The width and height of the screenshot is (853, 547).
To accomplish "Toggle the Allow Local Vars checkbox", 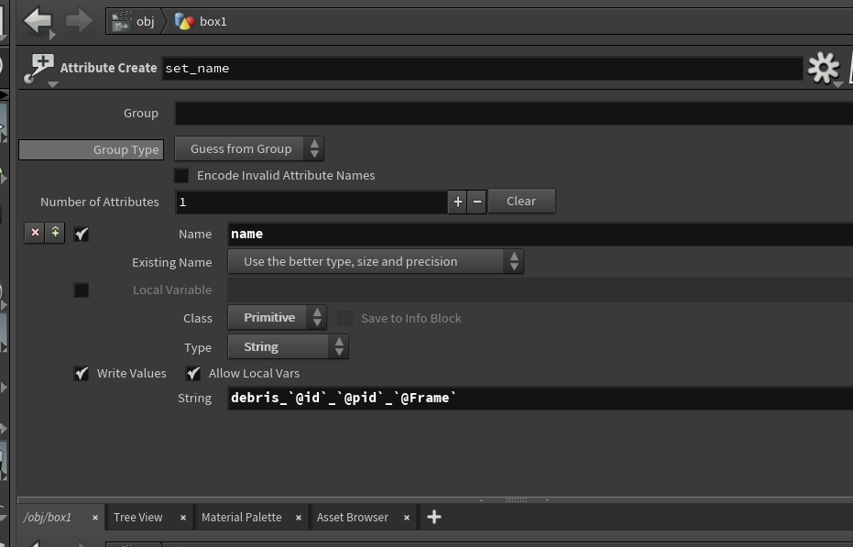I will [193, 374].
